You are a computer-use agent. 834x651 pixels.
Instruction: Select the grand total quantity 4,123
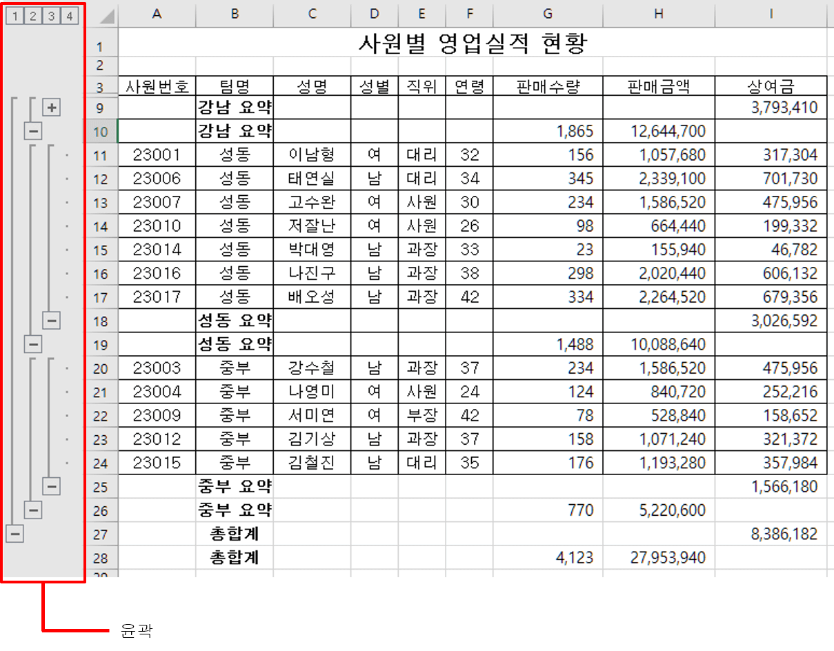[x=548, y=557]
